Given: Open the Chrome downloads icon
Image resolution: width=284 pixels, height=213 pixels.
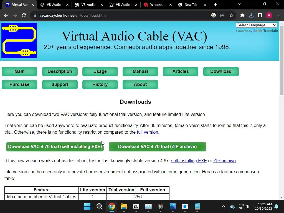Looking at the screenshot, I should 251,16.
